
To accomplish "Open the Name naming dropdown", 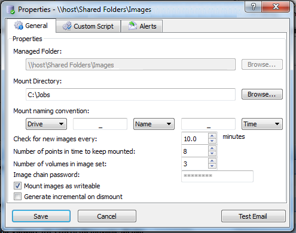I will [154, 124].
